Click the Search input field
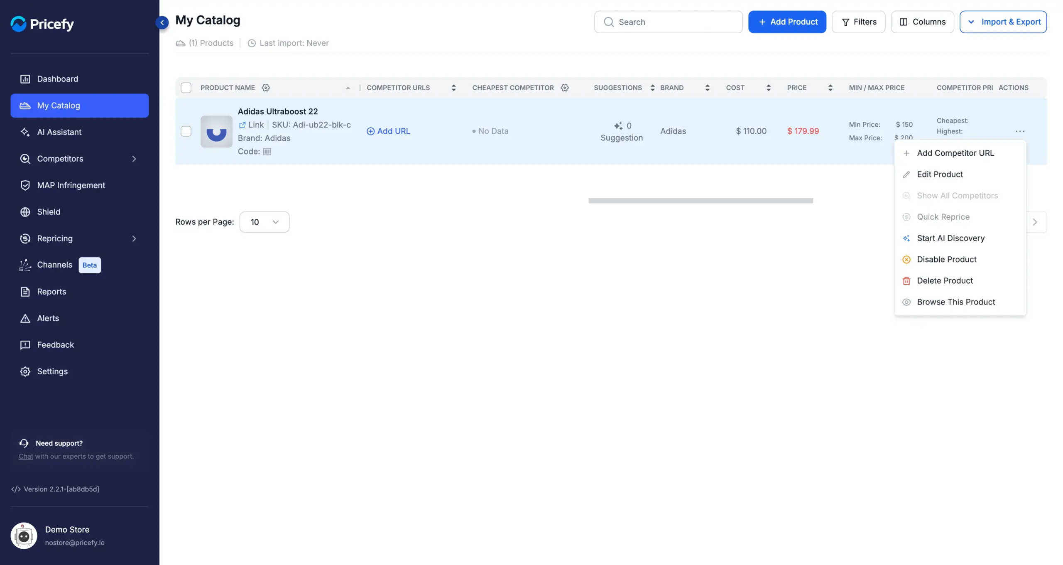Screen dimensions: 1063x565 (669, 22)
